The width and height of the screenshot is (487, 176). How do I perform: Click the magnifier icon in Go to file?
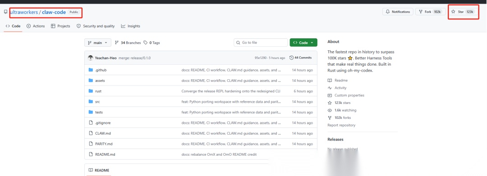coord(238,42)
